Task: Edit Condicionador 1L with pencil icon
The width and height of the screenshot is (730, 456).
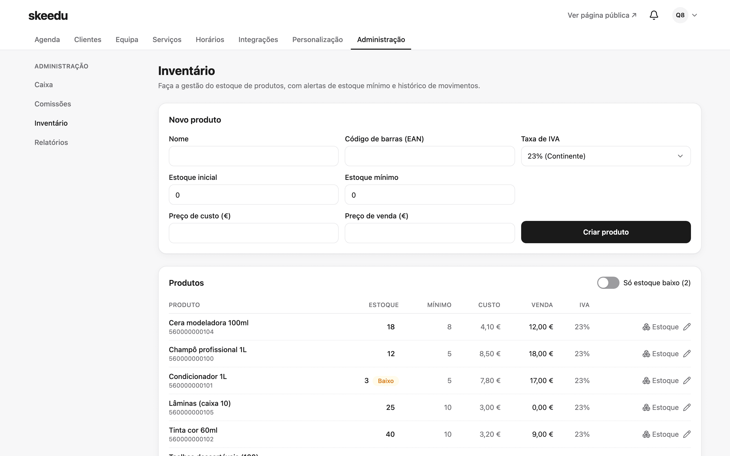Action: click(687, 381)
